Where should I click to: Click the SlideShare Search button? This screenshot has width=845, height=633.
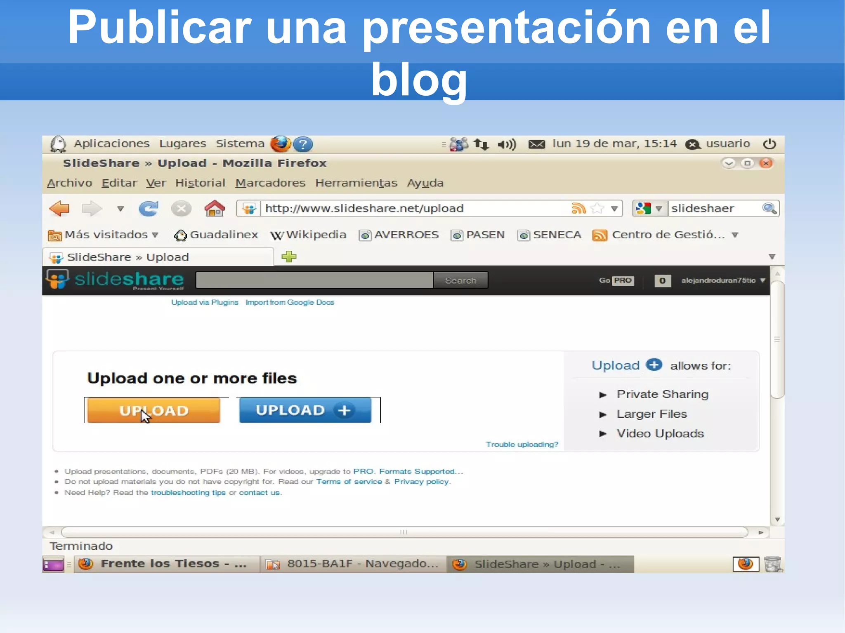pos(460,280)
